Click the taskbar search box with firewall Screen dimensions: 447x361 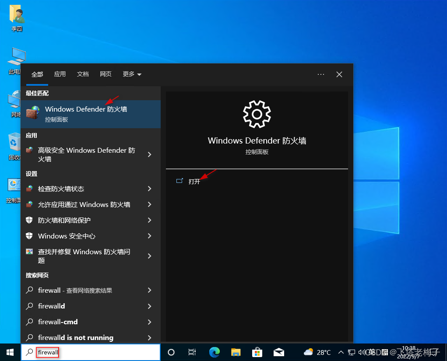point(91,352)
